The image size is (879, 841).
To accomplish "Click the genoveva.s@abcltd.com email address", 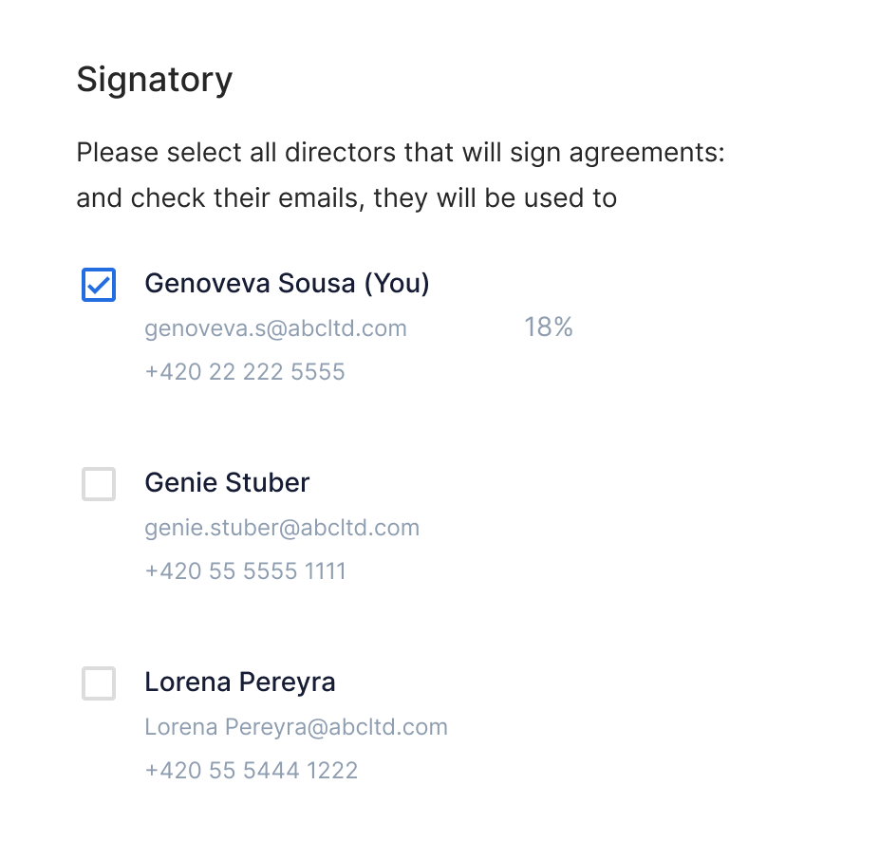I will coord(275,328).
